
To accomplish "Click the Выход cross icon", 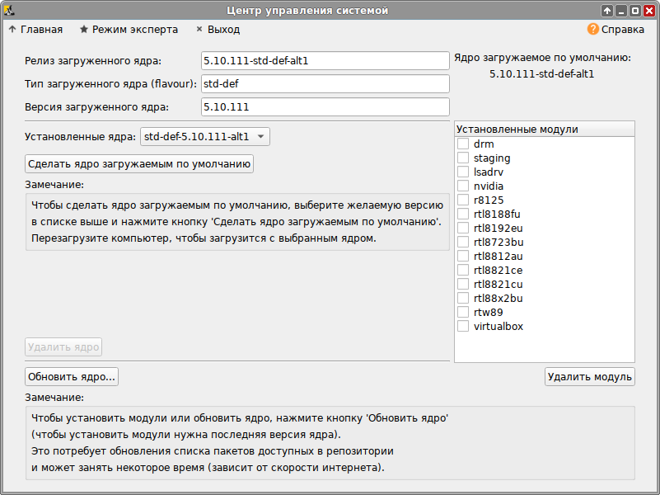I will click(199, 29).
